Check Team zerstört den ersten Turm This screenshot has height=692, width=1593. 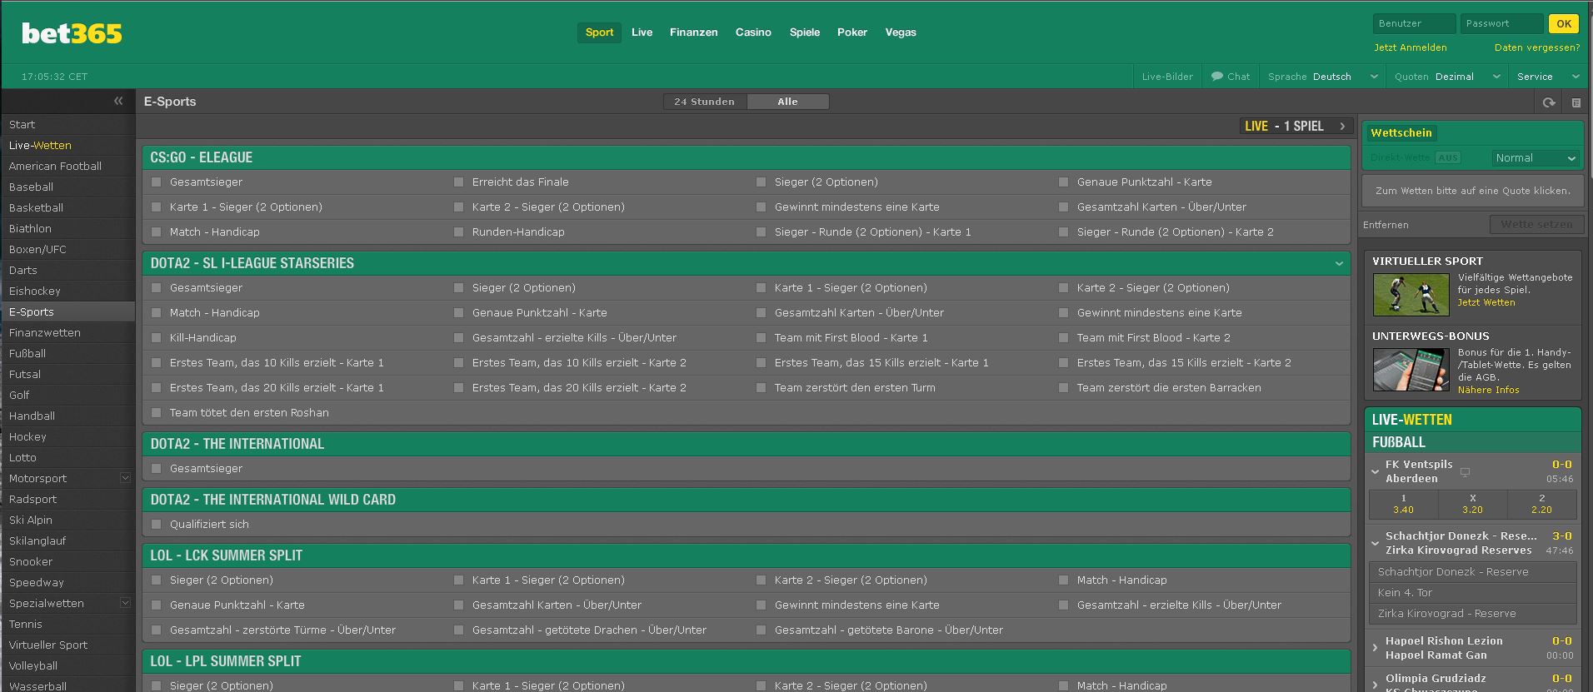click(761, 387)
